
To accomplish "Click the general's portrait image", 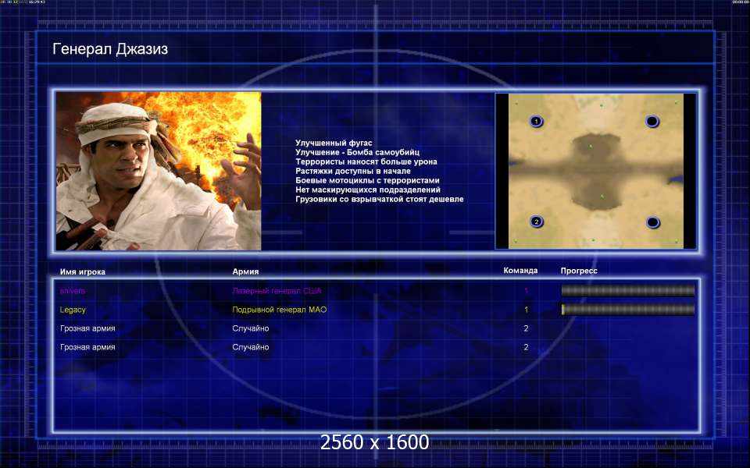I will tap(159, 171).
